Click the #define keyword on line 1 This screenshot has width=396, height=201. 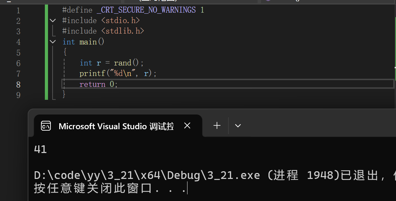point(77,10)
